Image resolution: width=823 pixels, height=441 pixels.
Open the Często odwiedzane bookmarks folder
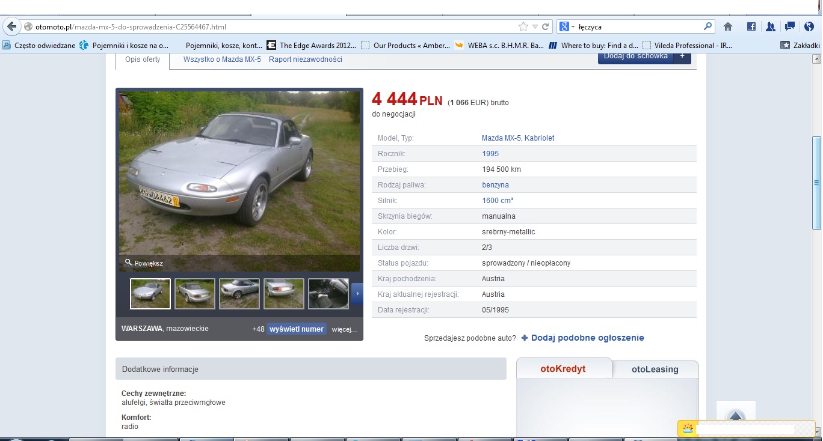point(39,45)
